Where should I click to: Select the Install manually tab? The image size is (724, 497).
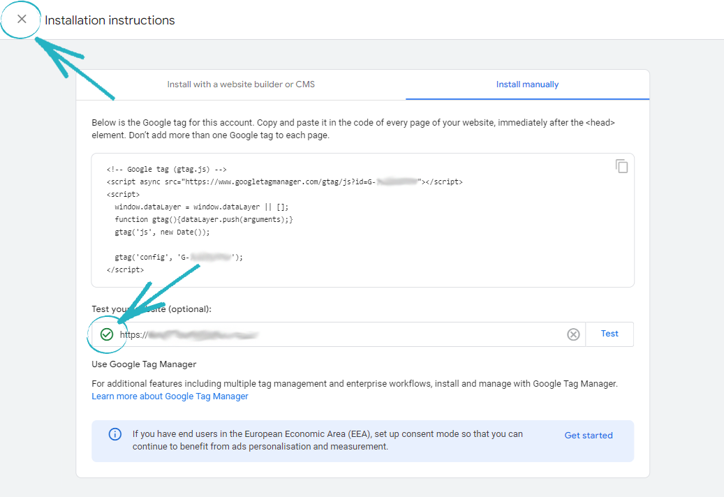tap(527, 84)
